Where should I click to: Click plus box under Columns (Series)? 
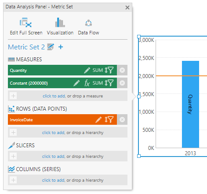(13, 180)
